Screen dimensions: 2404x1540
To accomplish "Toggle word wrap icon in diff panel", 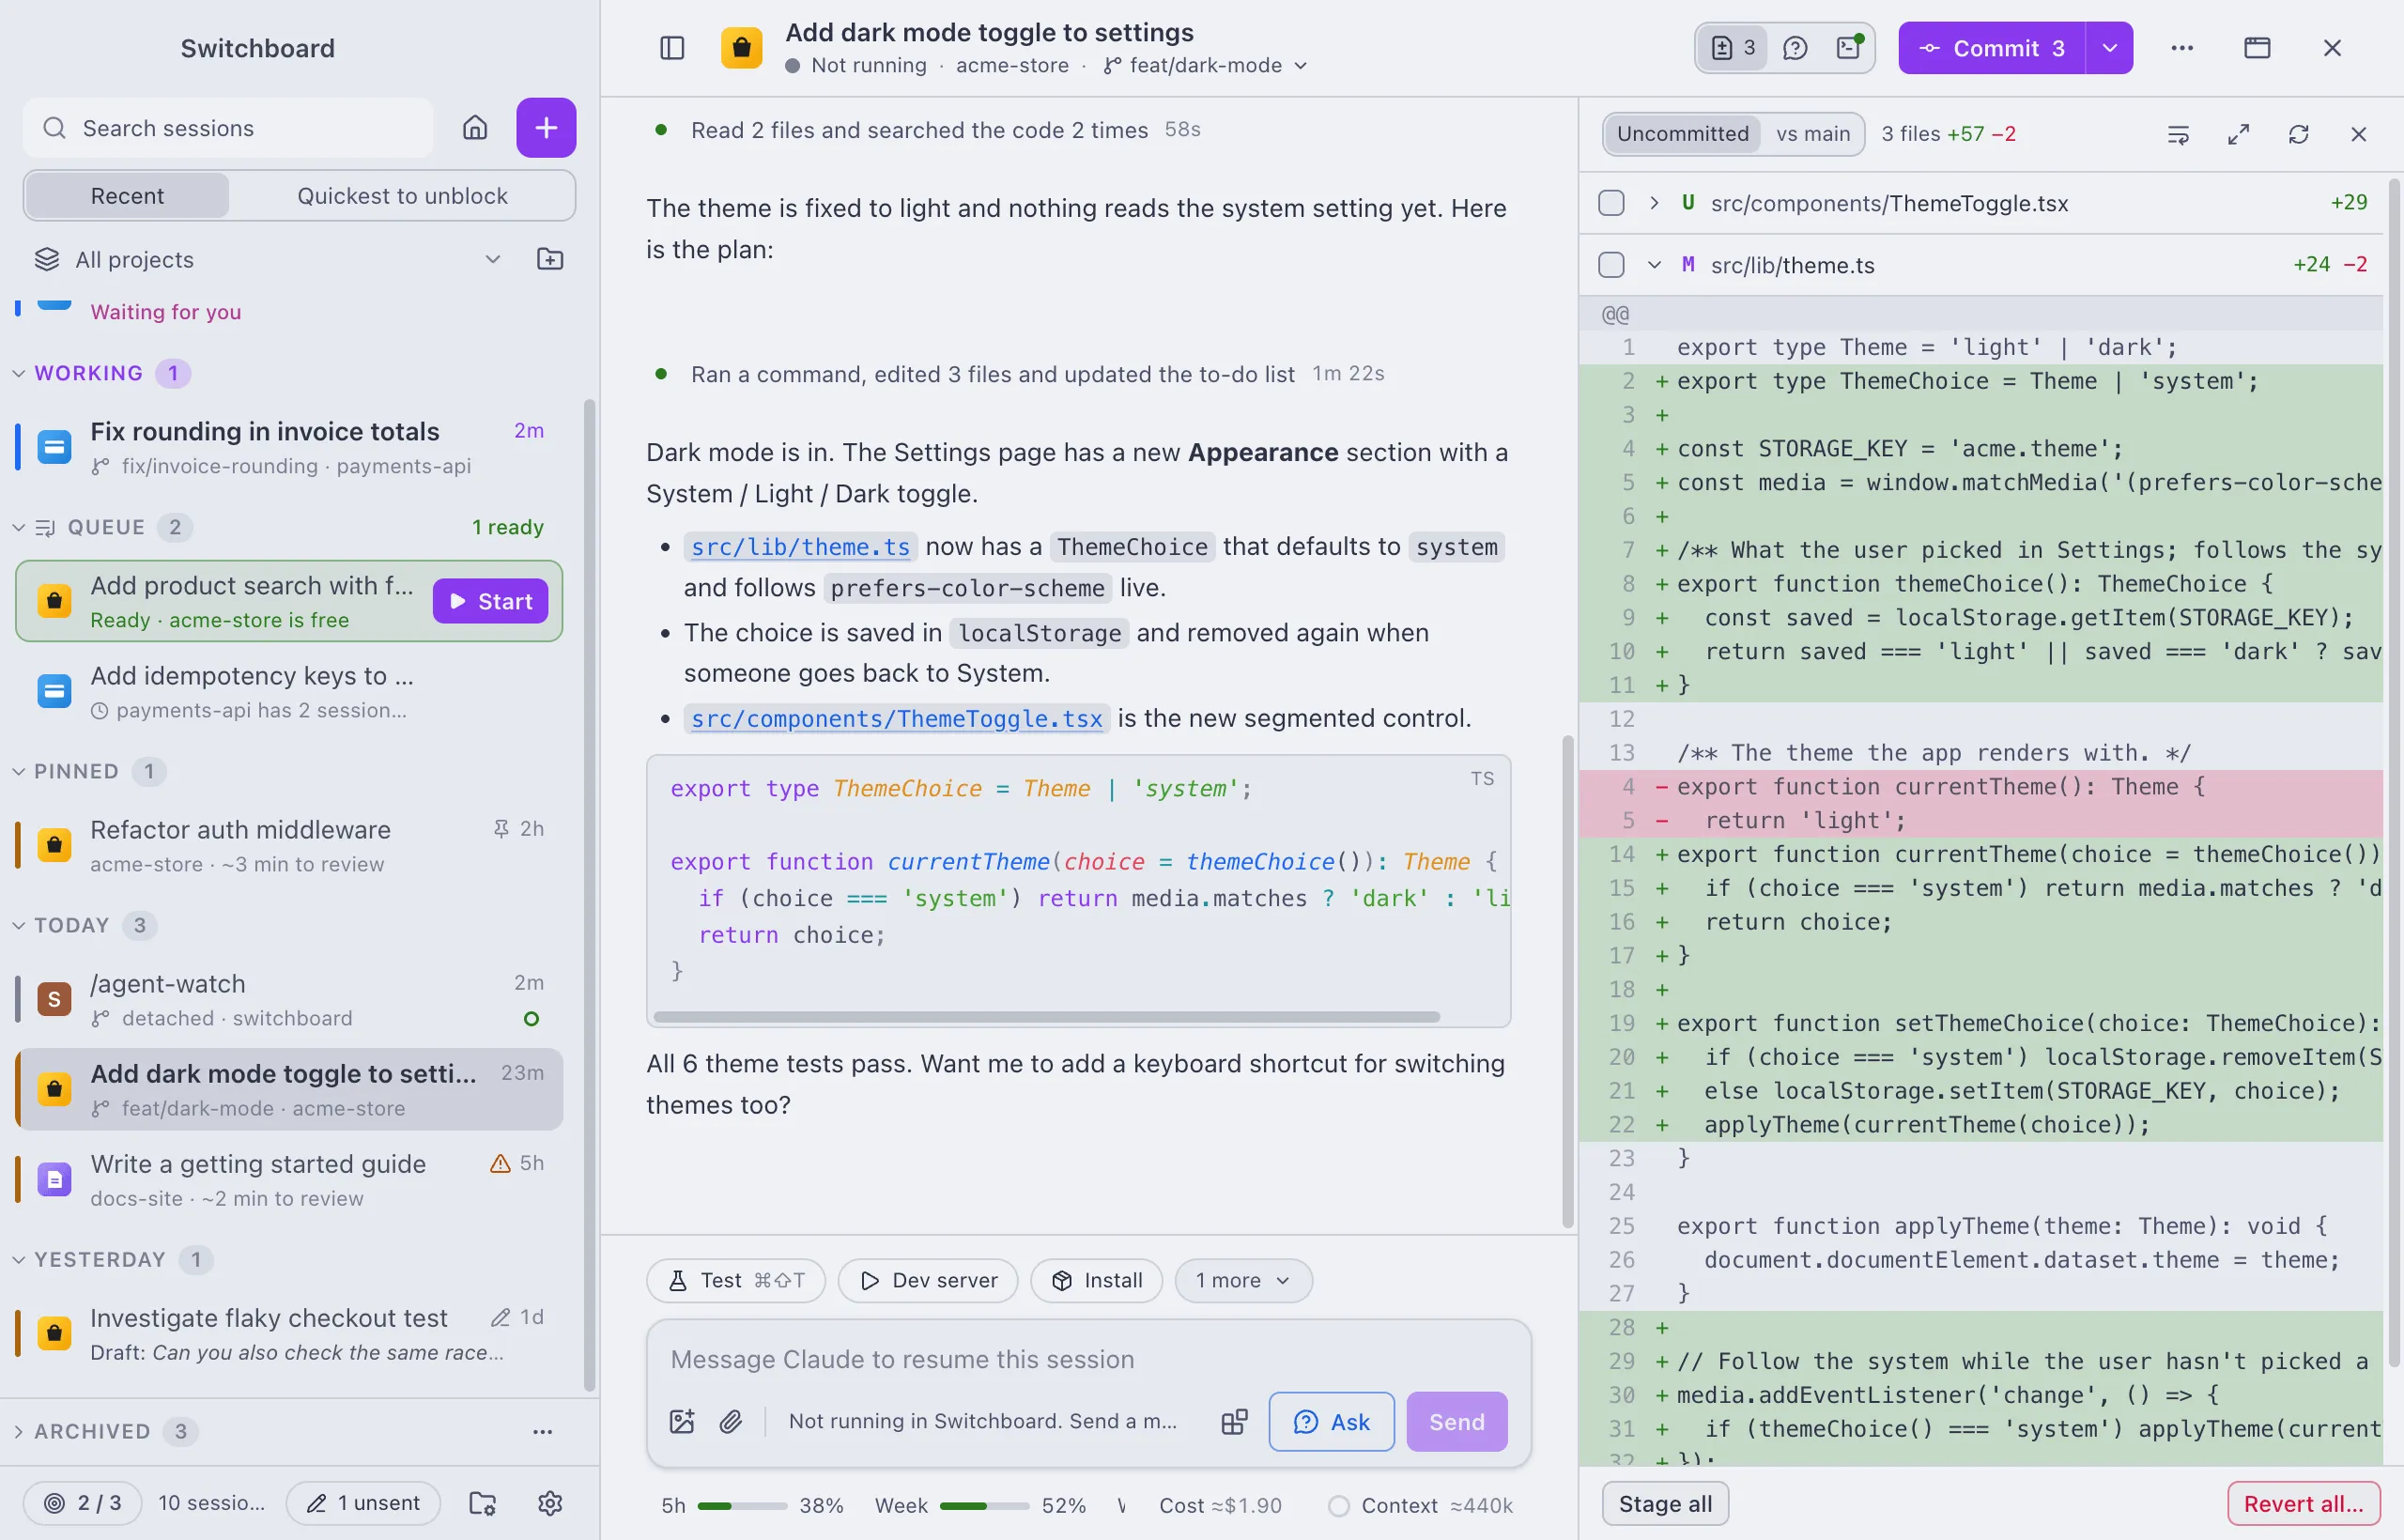I will coord(2178,134).
